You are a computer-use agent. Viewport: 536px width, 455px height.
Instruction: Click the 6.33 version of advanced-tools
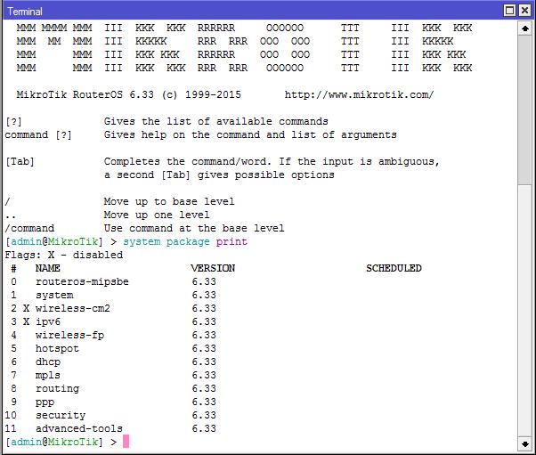(204, 428)
